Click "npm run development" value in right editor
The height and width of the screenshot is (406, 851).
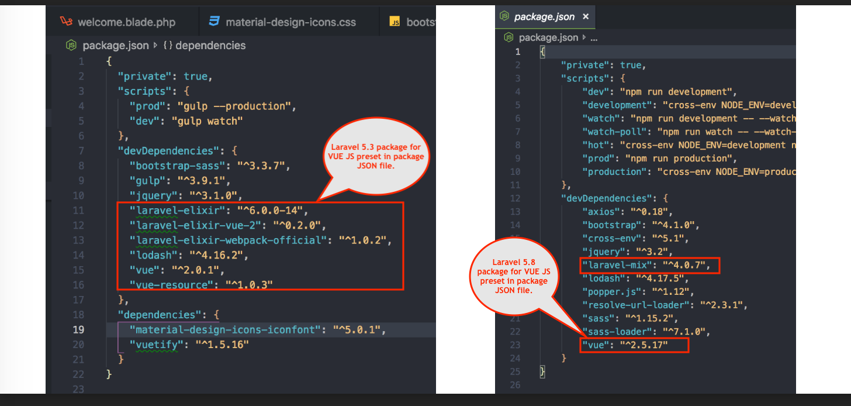(x=677, y=92)
